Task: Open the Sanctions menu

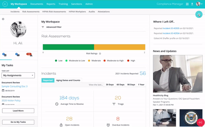Action: tap(77, 4)
